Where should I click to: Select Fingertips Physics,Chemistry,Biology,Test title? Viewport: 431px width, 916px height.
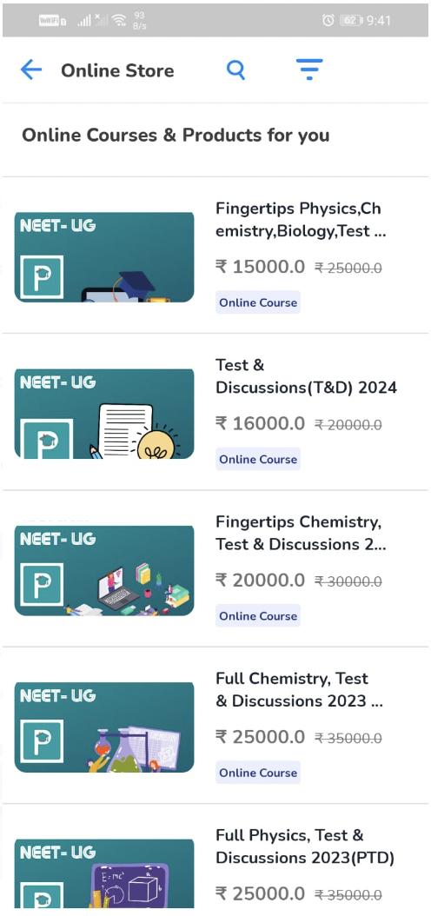[x=301, y=220]
